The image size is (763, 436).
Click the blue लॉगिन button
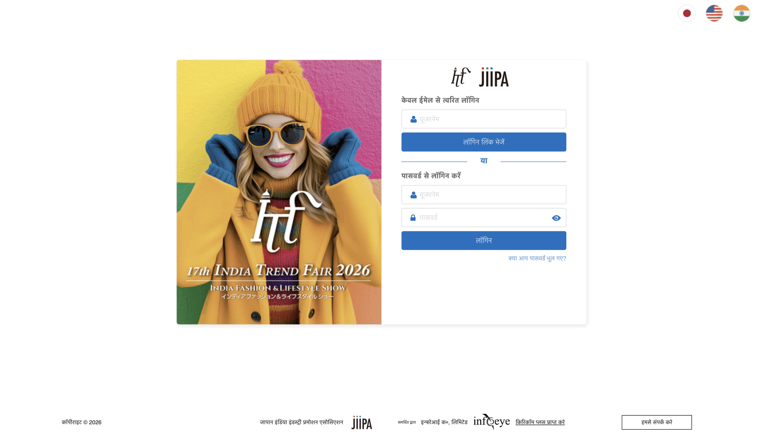tap(484, 240)
